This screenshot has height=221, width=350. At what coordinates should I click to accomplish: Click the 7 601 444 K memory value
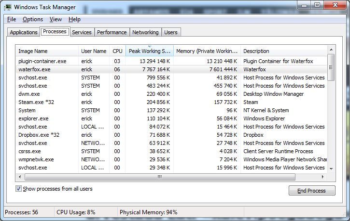coord(223,69)
